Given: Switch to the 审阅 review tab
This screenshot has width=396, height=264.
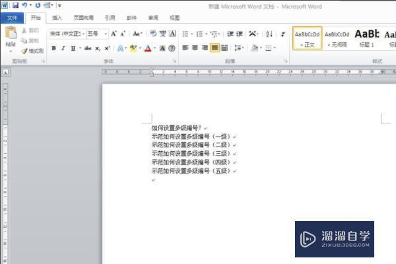Looking at the screenshot, I should click(153, 18).
